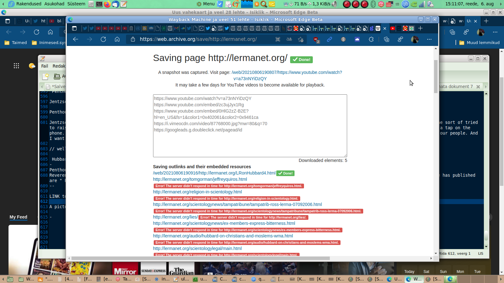Click inside the downloaded elements text area
Viewport: 504px width, 283px height.
[250, 126]
